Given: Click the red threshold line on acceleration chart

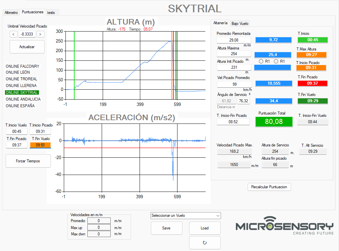Looking at the screenshot, I should [x=135, y=148].
